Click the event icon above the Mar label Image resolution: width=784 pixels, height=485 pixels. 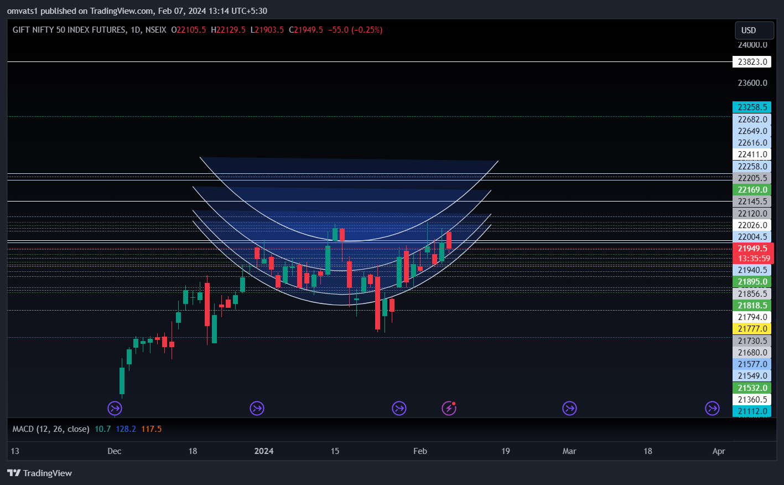(569, 409)
